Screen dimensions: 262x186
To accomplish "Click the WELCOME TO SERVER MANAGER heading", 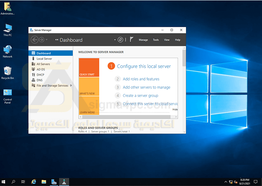I will (x=101, y=52).
